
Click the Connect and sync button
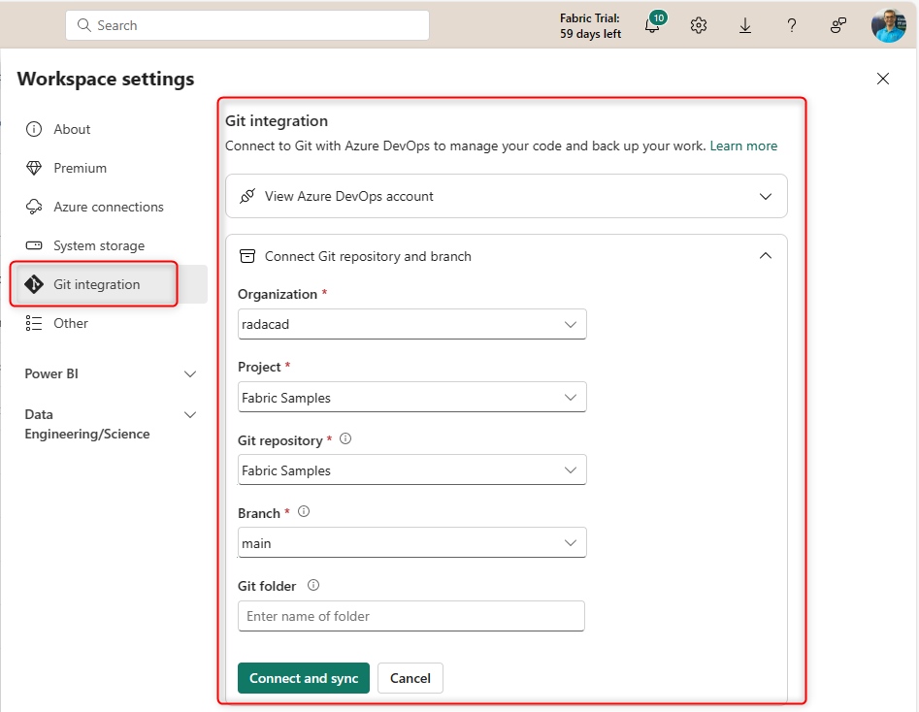pos(304,678)
